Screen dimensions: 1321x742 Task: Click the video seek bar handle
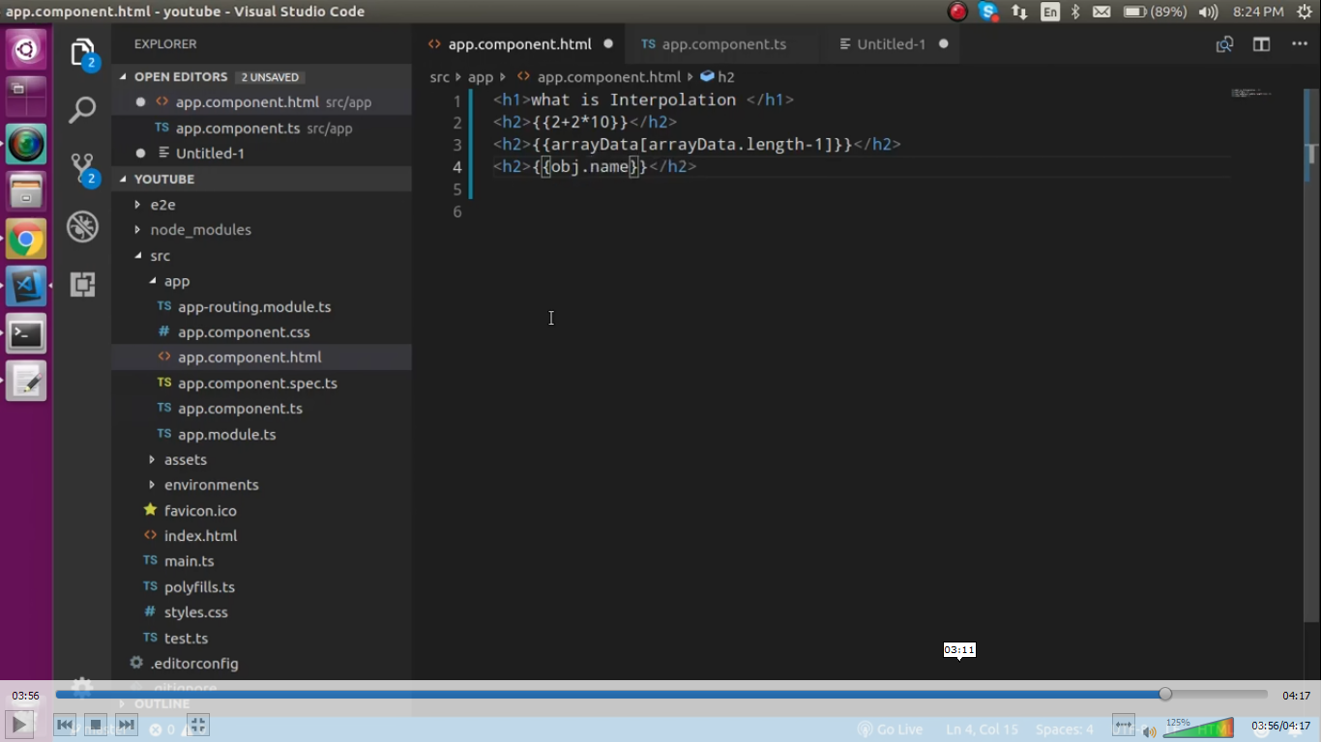(x=1165, y=694)
